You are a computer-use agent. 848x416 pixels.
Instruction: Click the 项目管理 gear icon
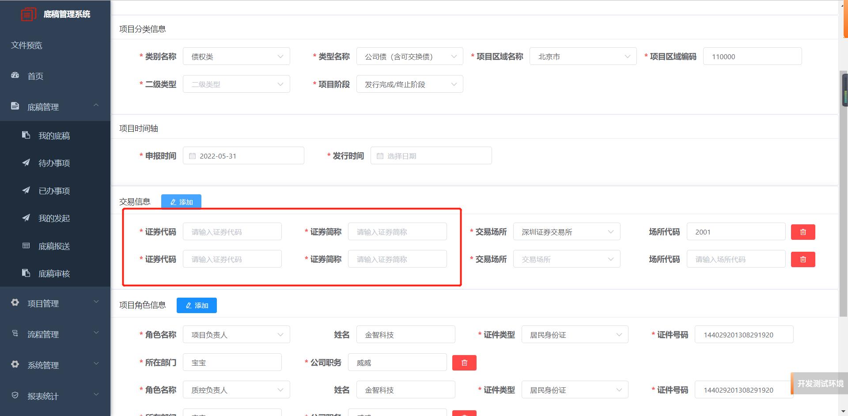tap(15, 303)
